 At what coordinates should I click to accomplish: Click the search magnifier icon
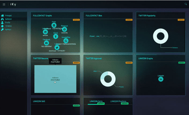point(186,4)
